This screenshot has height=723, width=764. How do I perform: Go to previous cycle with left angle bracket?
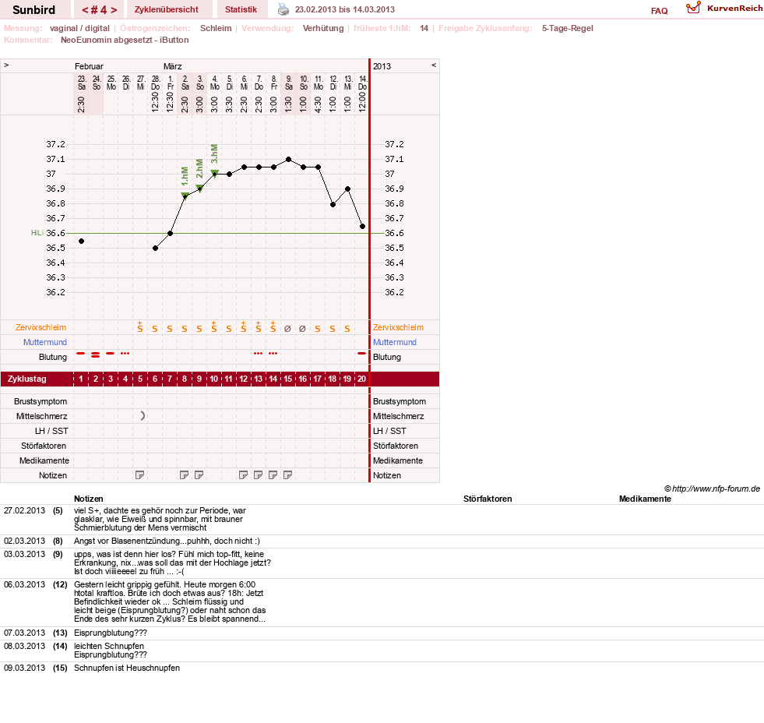click(x=85, y=10)
